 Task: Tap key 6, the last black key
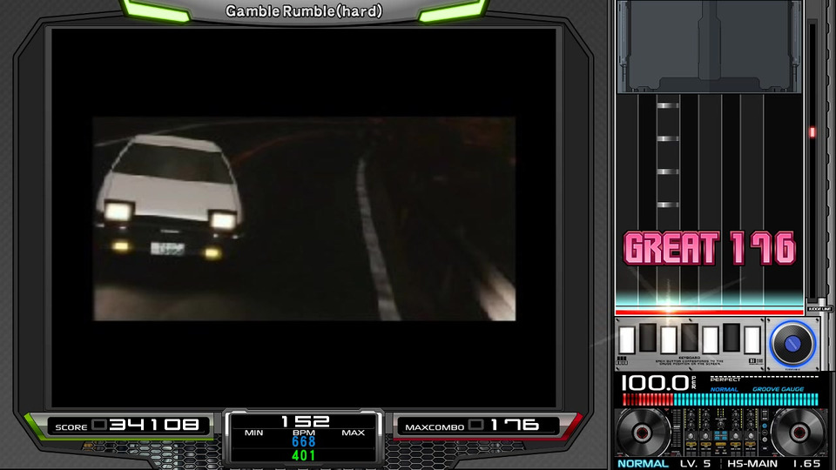tap(731, 337)
